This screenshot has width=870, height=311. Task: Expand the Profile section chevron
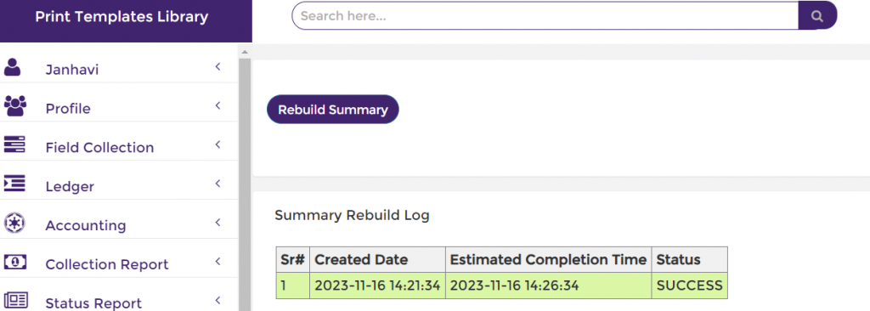point(218,105)
